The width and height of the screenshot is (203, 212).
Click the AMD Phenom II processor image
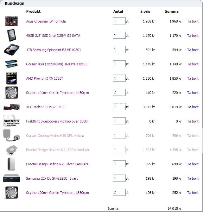pyautogui.click(x=11, y=78)
